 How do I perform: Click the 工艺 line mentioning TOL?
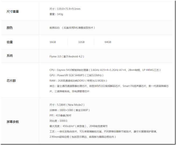[103, 132]
